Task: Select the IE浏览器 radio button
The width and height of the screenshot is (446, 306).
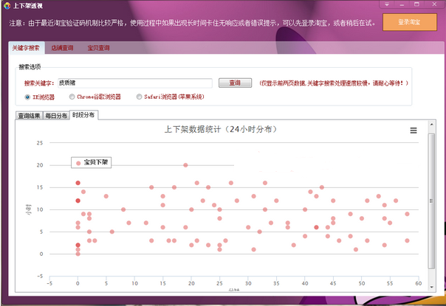Action: pos(27,97)
